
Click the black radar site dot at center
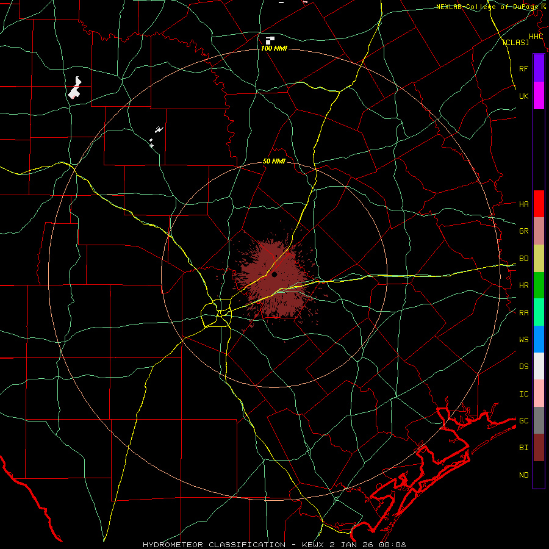click(274, 274)
